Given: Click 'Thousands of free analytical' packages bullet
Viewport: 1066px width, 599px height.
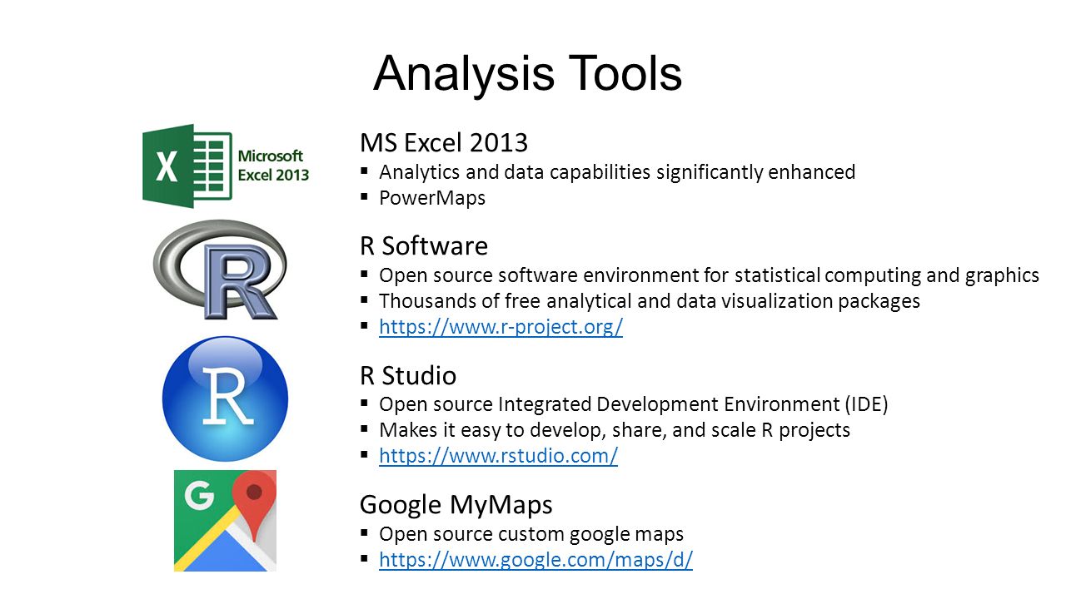Looking at the screenshot, I should click(x=650, y=301).
